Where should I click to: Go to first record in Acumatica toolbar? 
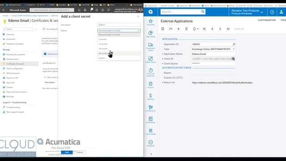204,29
